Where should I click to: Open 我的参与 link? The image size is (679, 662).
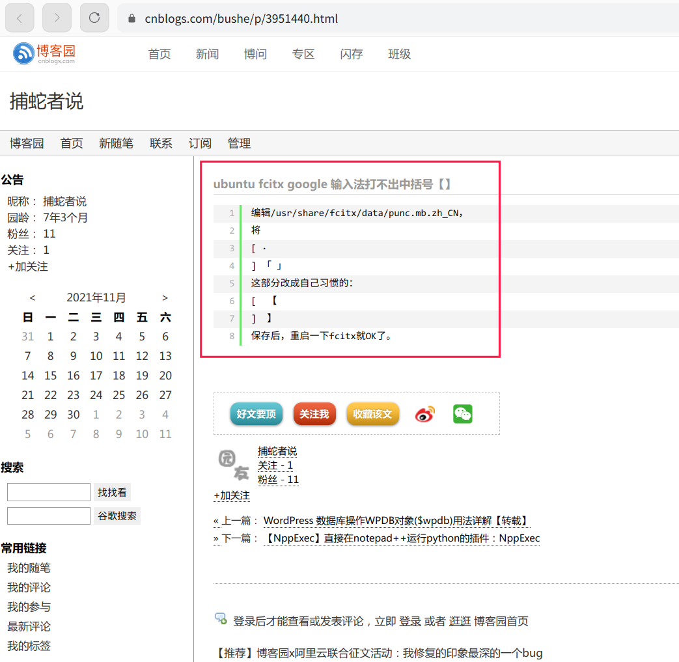point(29,607)
